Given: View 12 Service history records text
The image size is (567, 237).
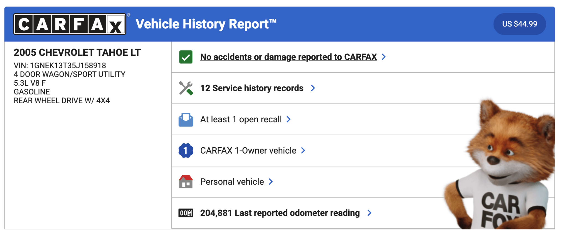Looking at the screenshot, I should tap(252, 88).
